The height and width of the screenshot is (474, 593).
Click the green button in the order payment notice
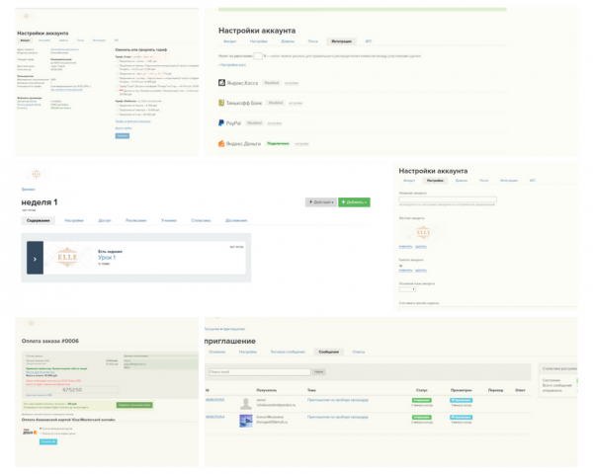coord(134,405)
